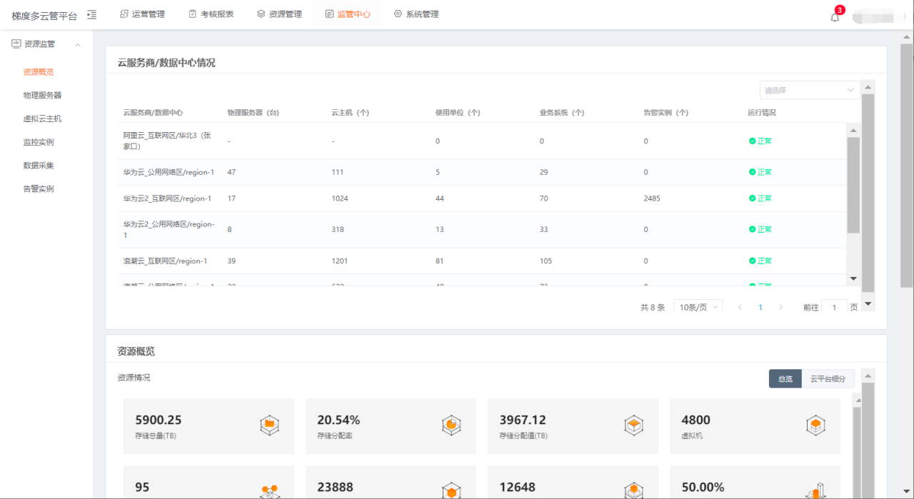Click the table inner scrollbar up arrow
Image resolution: width=914 pixels, height=499 pixels.
pos(853,130)
